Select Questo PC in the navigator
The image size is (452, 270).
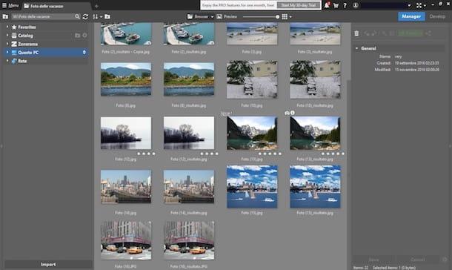28,52
